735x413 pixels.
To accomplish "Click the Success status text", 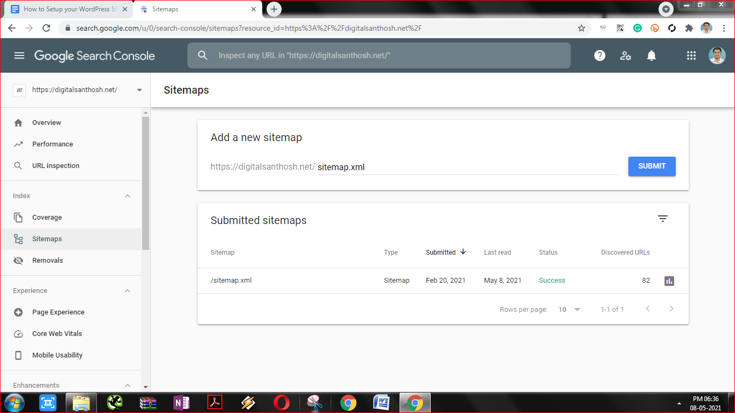I will pos(552,281).
